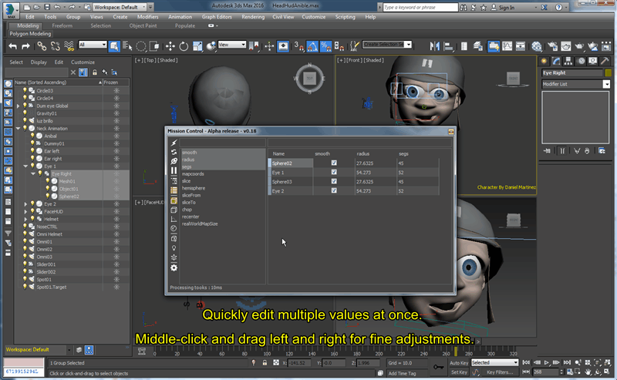Open the Animation menu
Viewport: 617px width, 380px height.
(x=180, y=17)
